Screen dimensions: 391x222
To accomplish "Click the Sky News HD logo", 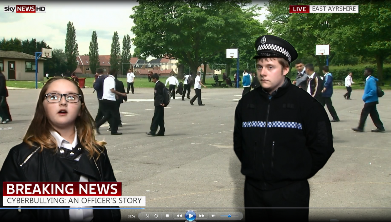I will [x=25, y=9].
